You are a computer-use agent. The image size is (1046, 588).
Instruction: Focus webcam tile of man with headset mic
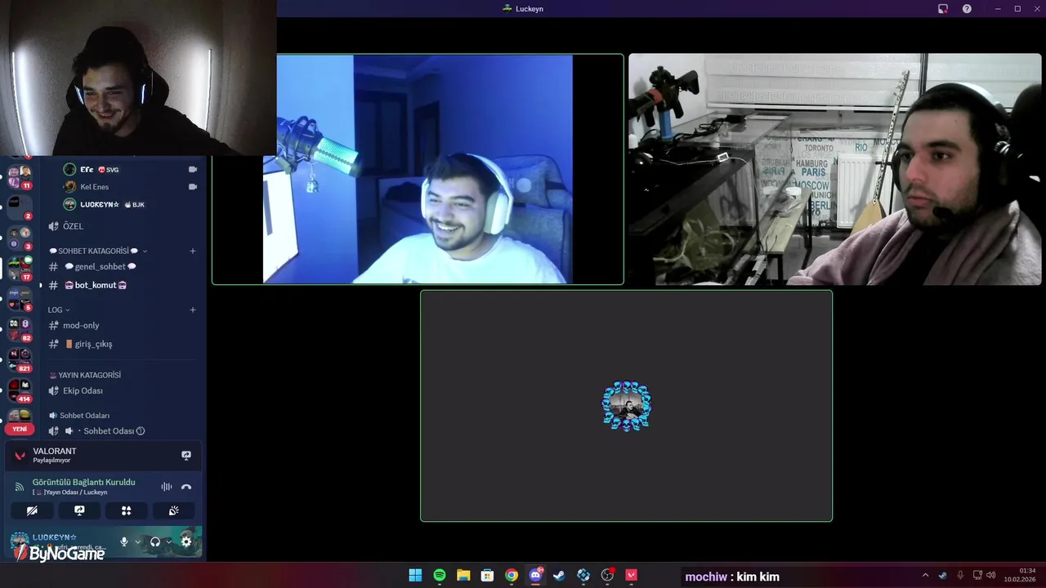835,169
